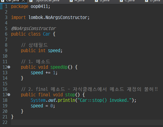Screen dimensions: 163x127
Task: Click line number 7 in the gutter
Action: (6, 40)
